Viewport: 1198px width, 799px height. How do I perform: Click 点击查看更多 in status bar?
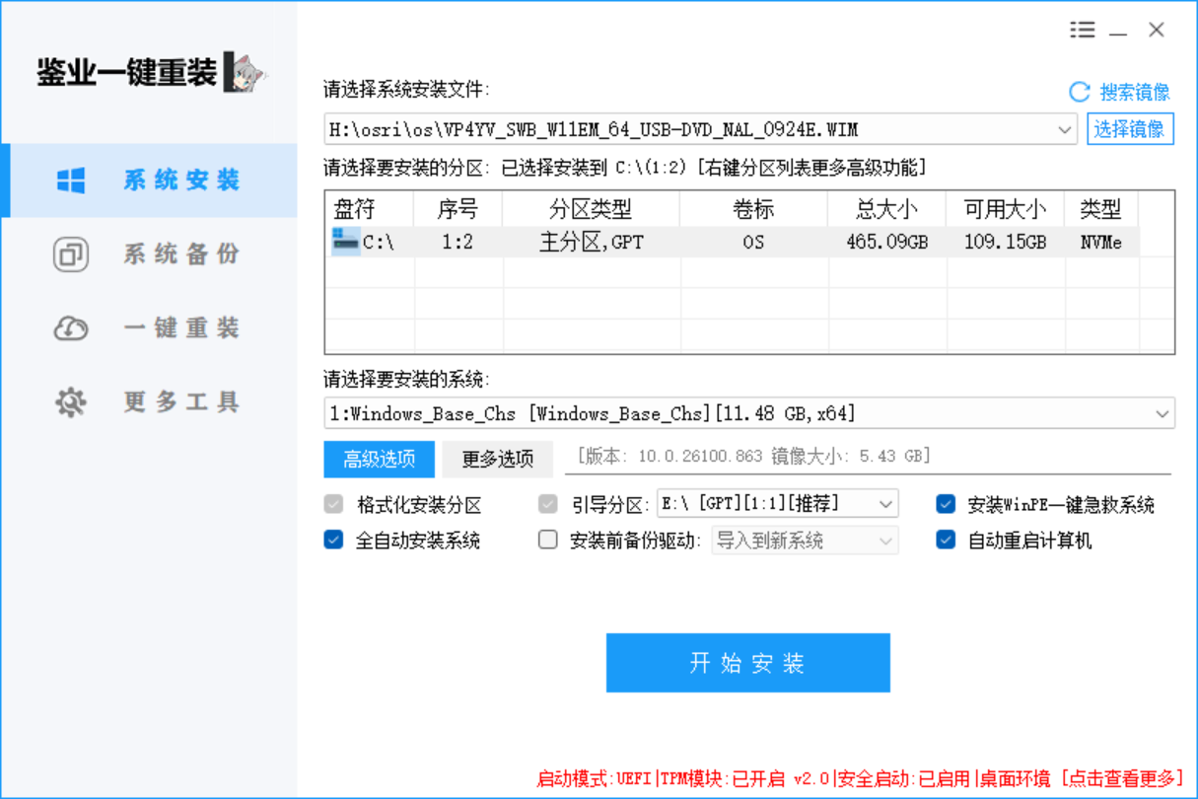tap(1122, 778)
